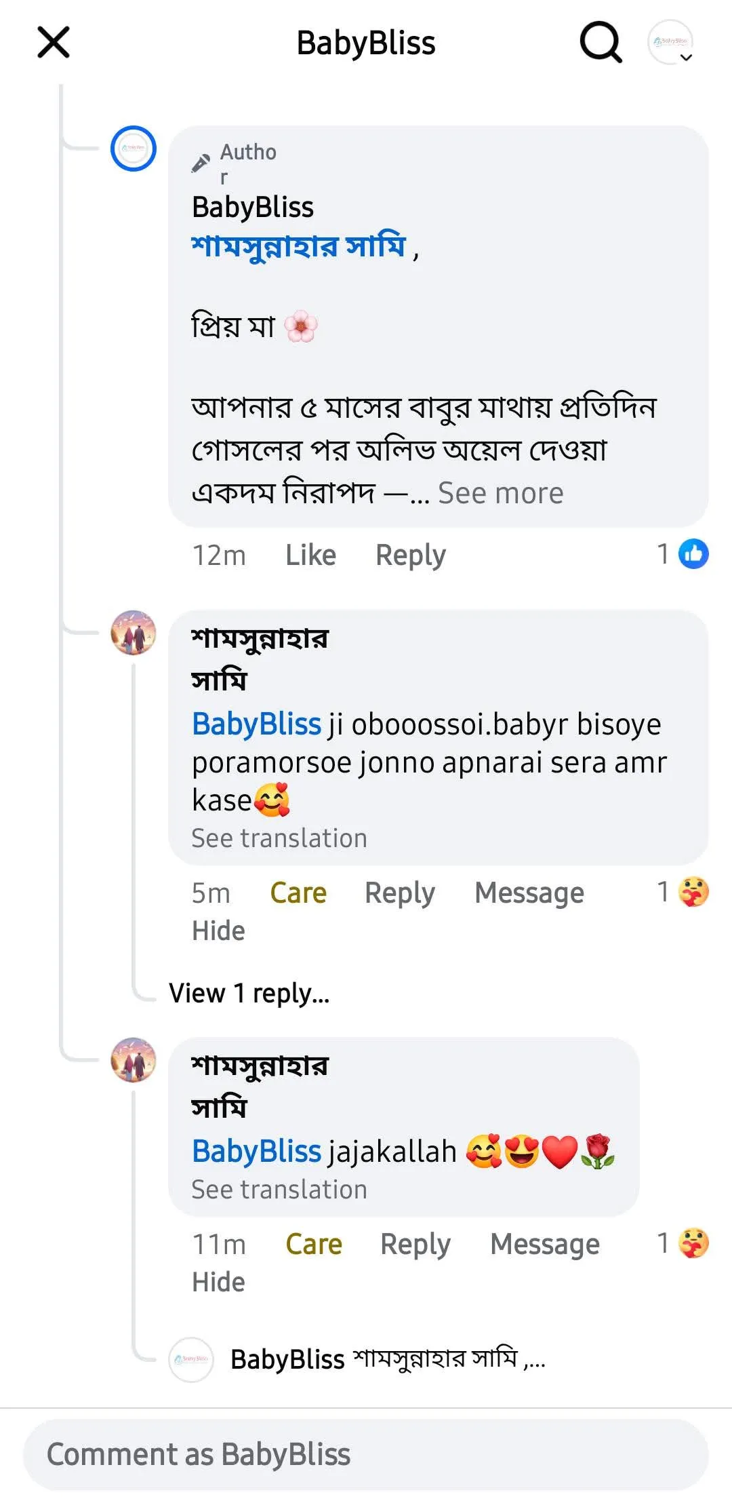Expand View 1 reply thread

click(x=249, y=993)
